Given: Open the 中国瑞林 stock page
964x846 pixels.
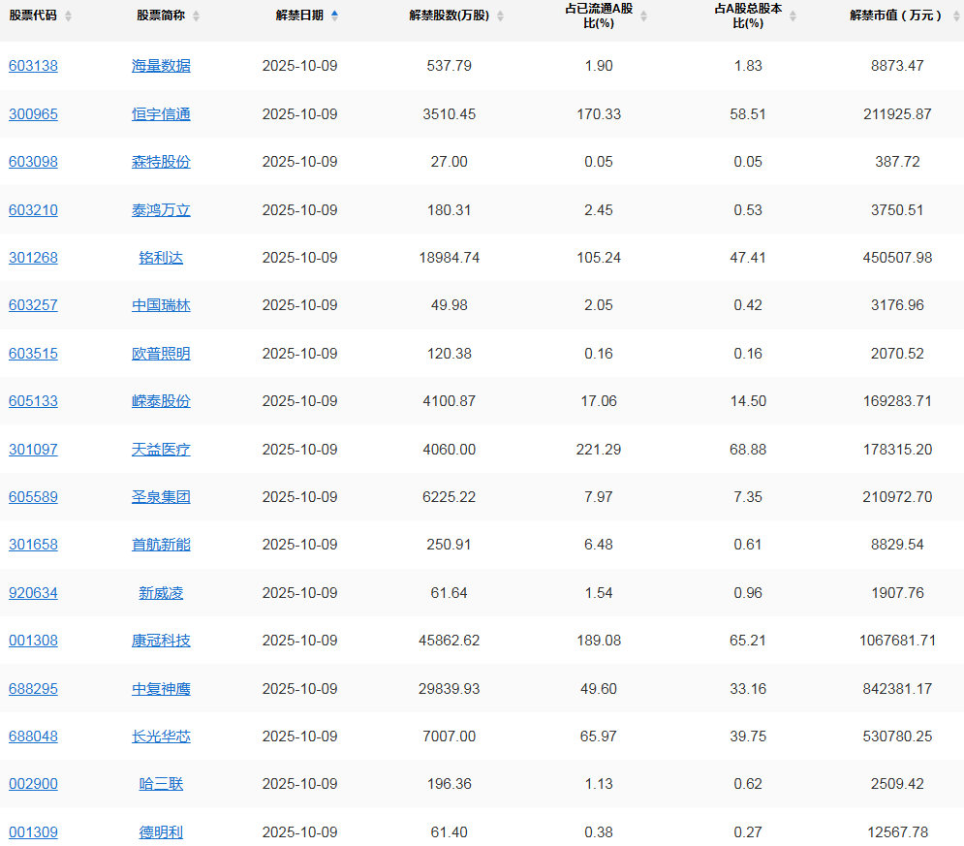Looking at the screenshot, I should [161, 305].
